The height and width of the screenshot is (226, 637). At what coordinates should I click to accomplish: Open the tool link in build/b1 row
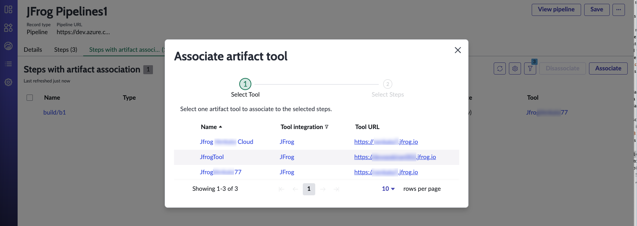pos(547,112)
